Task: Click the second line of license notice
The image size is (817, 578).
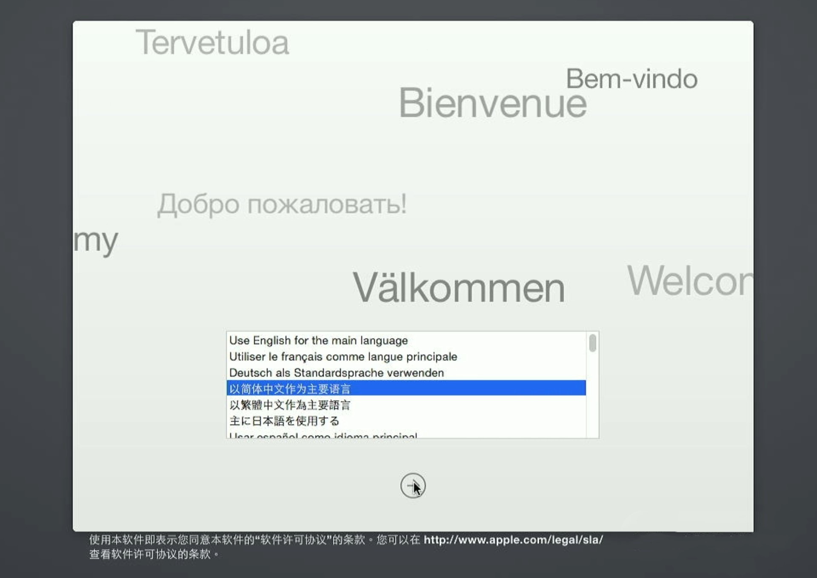Action: pyautogui.click(x=154, y=554)
